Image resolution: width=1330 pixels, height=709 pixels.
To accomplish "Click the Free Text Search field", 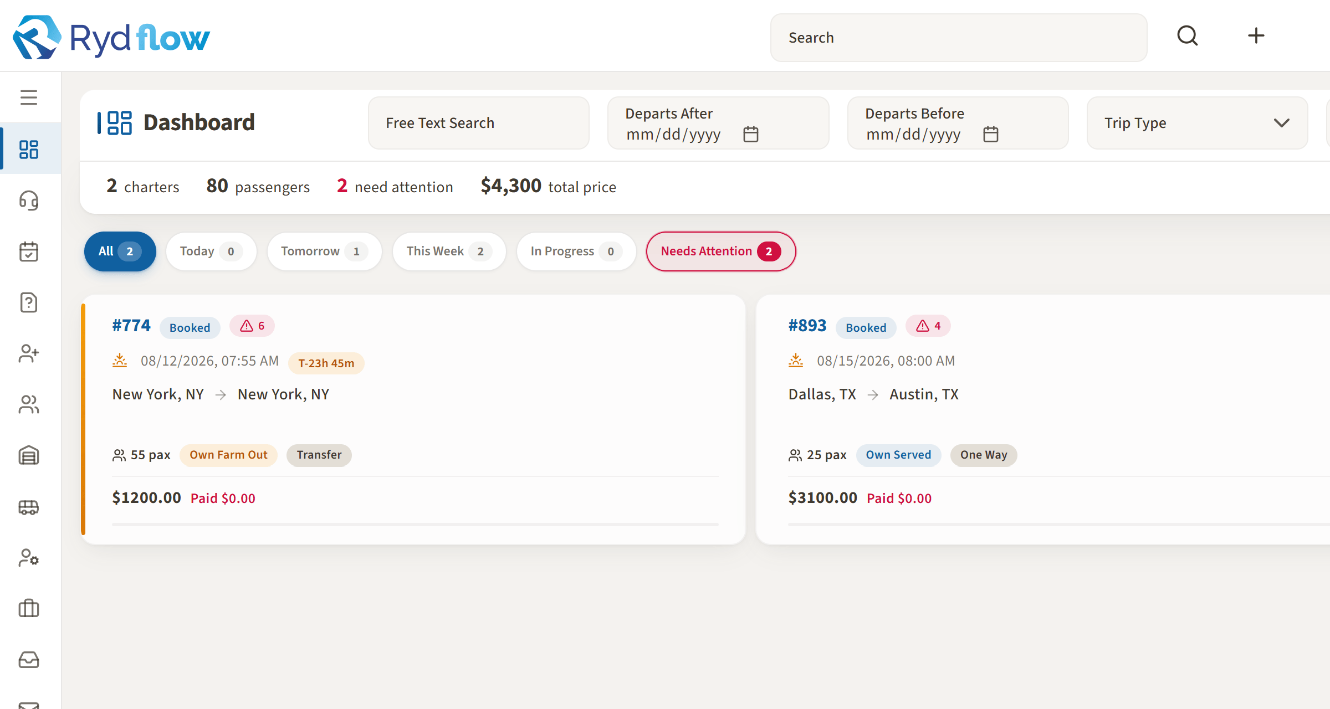I will click(479, 123).
